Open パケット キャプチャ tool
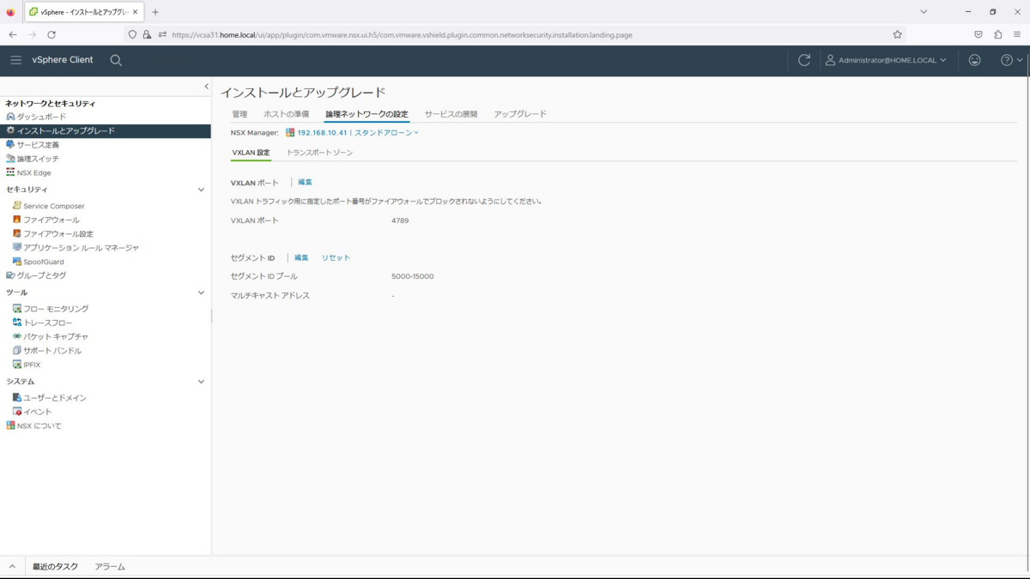Screen dimensions: 1030x579 55,336
